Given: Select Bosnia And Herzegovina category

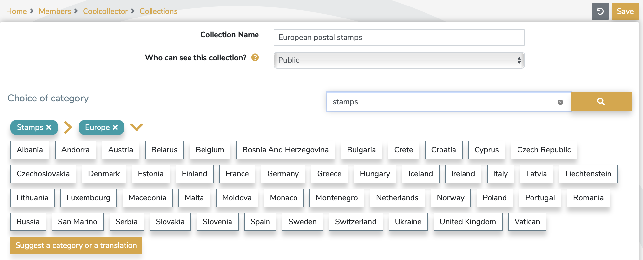Looking at the screenshot, I should (285, 150).
